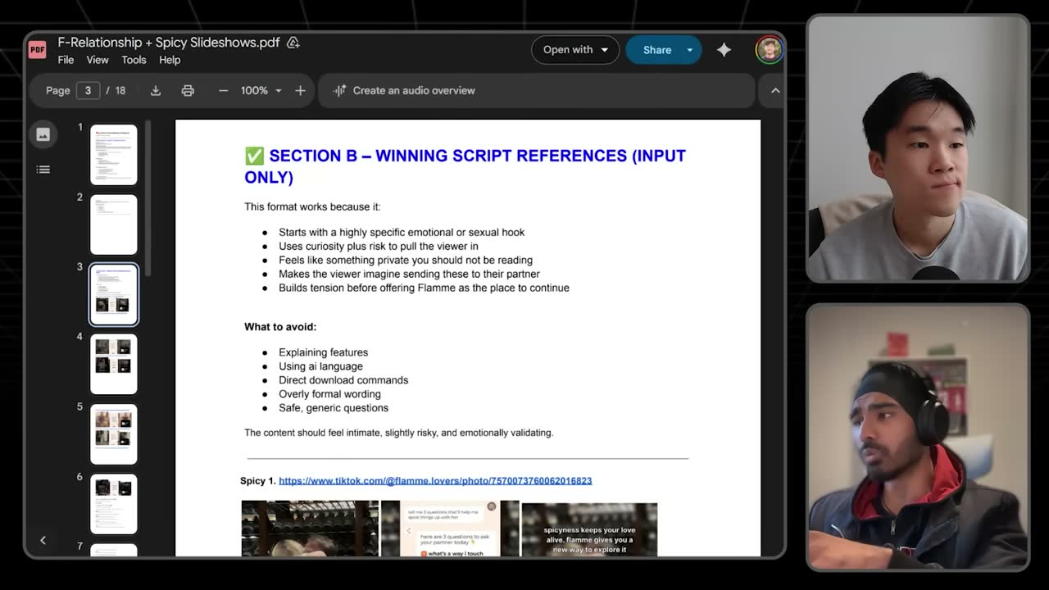1049x590 pixels.
Task: Select page 4 thumbnail
Action: [114, 365]
